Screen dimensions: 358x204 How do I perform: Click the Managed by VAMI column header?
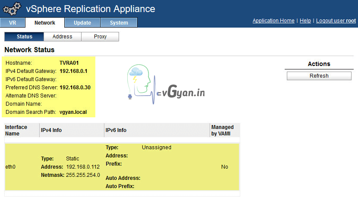222,130
